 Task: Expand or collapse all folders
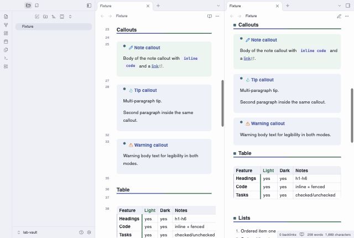[x=70, y=17]
